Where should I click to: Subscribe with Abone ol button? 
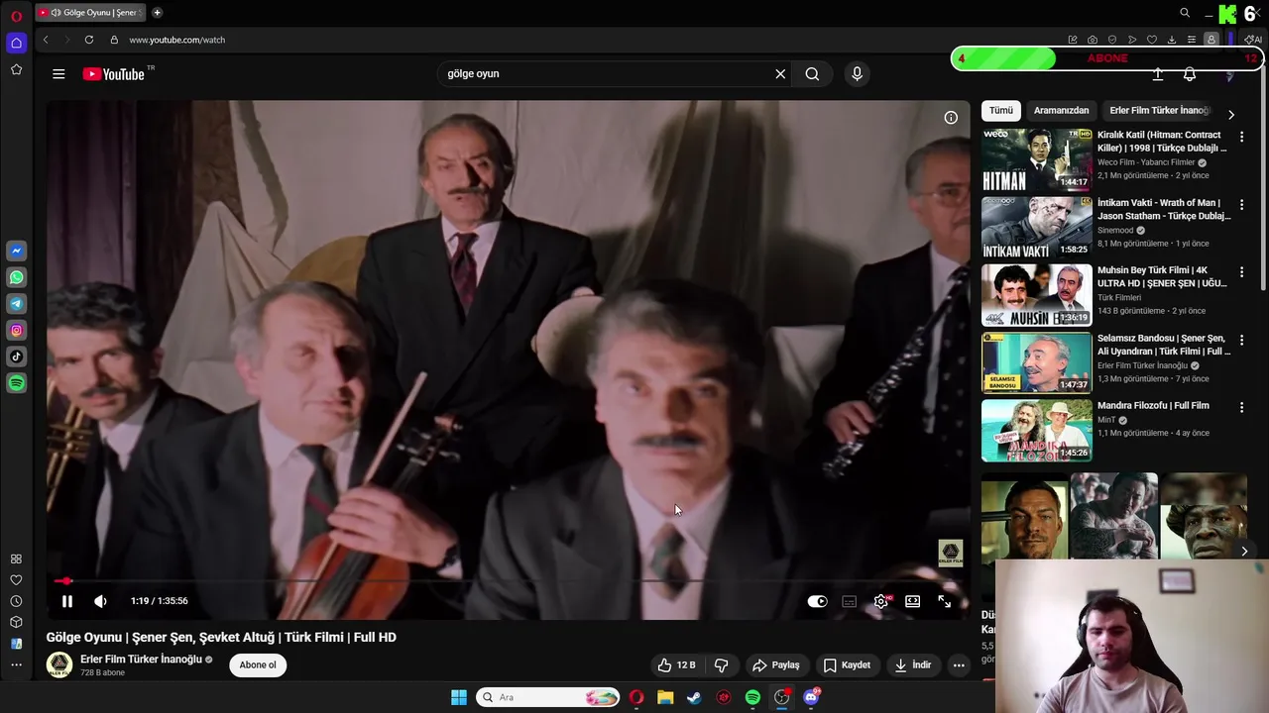258,665
